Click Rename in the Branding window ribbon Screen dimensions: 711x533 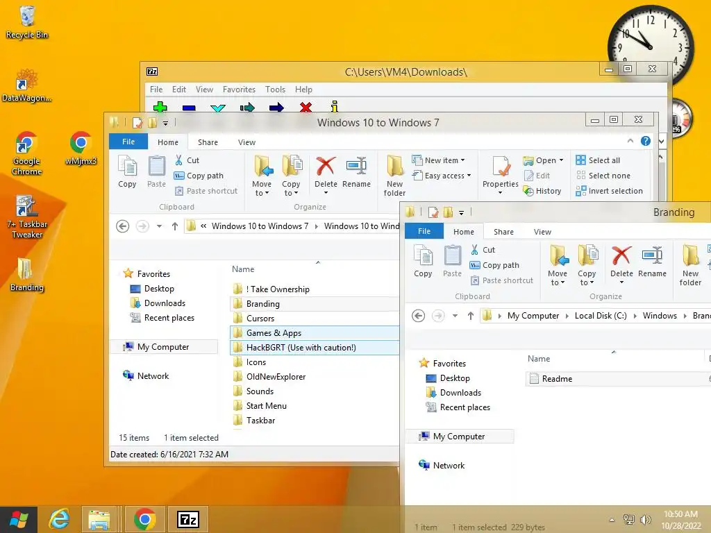coord(652,262)
